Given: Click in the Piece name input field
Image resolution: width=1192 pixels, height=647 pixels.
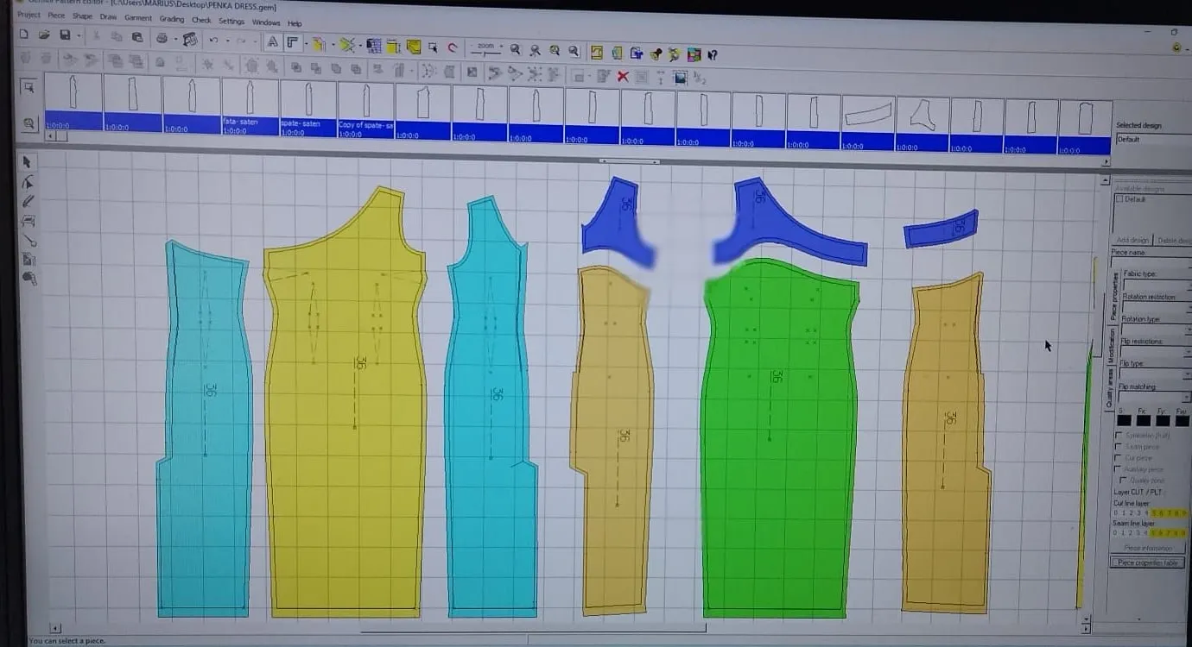Looking at the screenshot, I should coord(1151,262).
